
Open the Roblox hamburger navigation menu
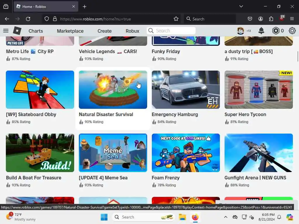coord(6,31)
